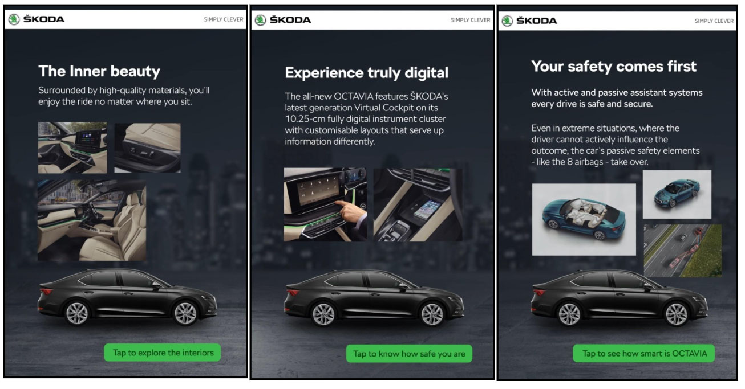Click 'SIMPLY CLEVER' tagline in the right ad
The height and width of the screenshot is (389, 745).
point(714,21)
